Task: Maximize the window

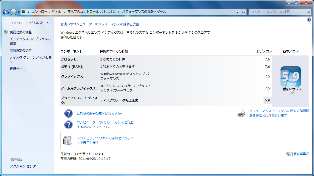Action: 296,3
